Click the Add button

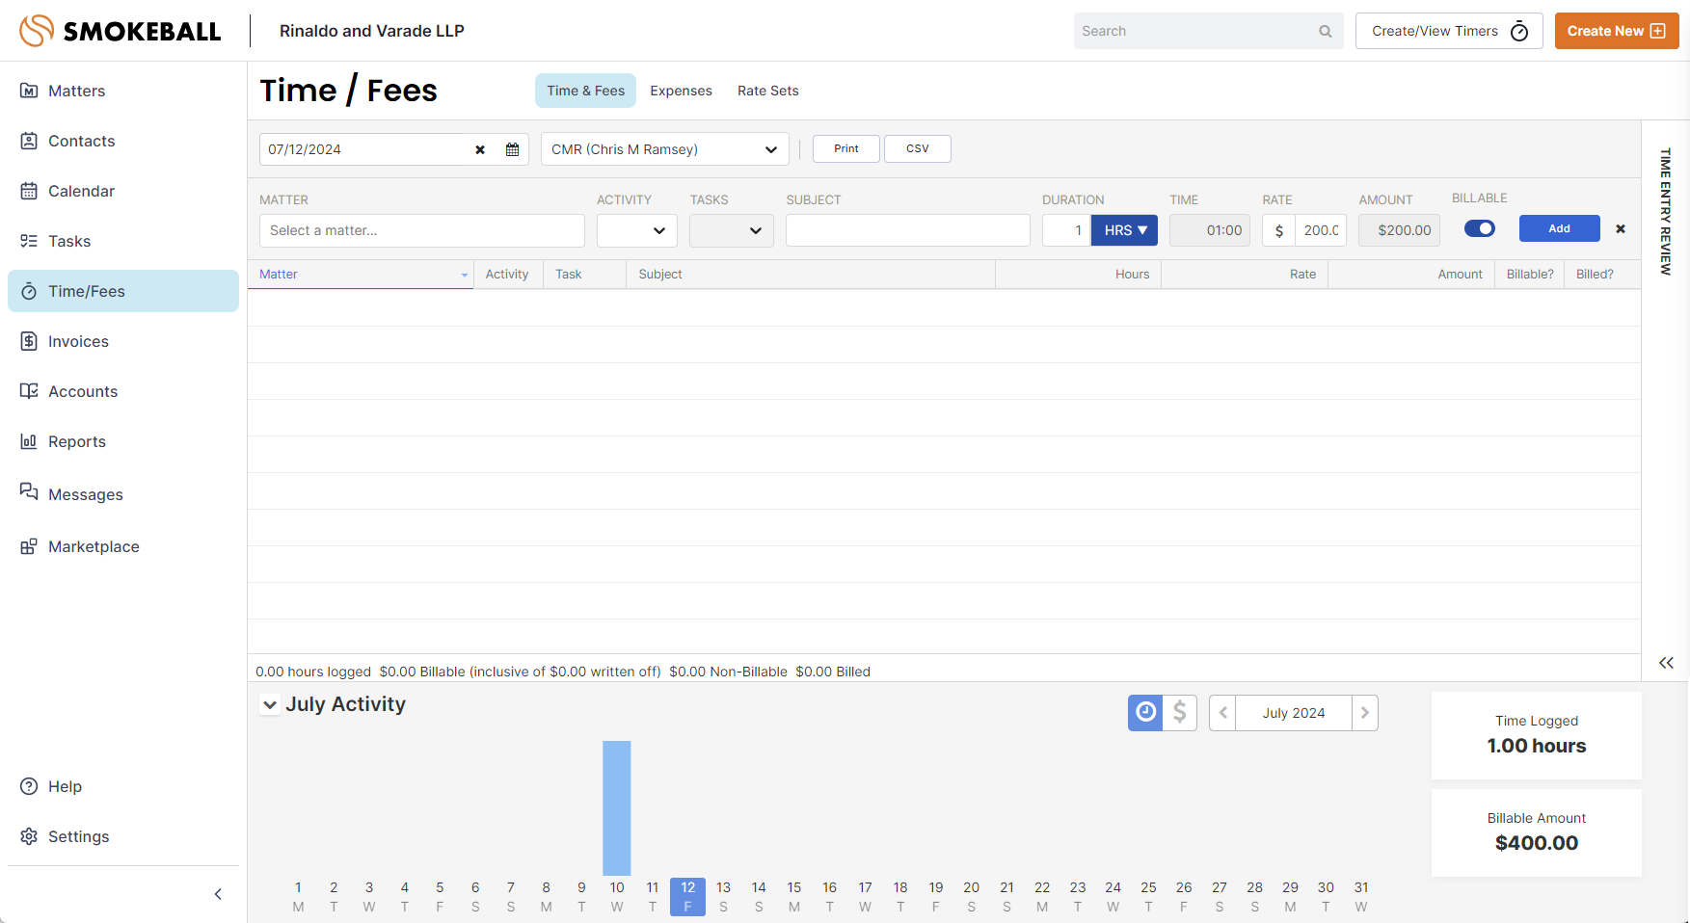pyautogui.click(x=1560, y=228)
